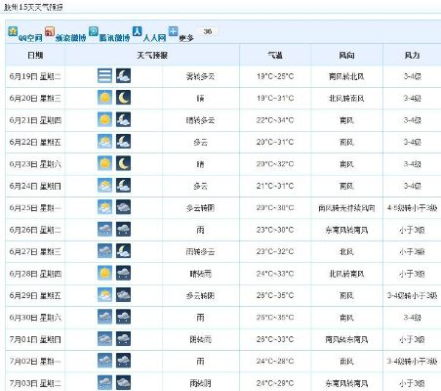Open the 更多 share options icon
Image resolution: width=441 pixels, height=391 pixels.
pos(174,31)
